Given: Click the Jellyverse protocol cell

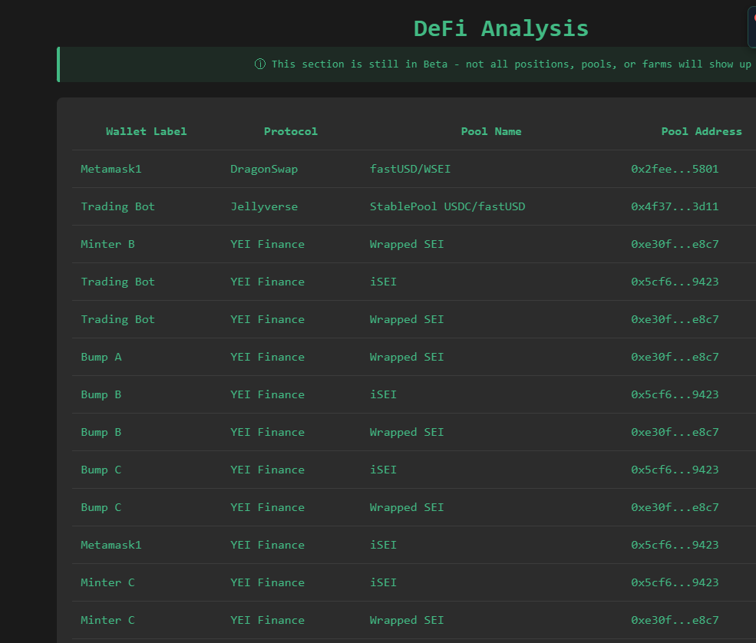Looking at the screenshot, I should [x=264, y=206].
